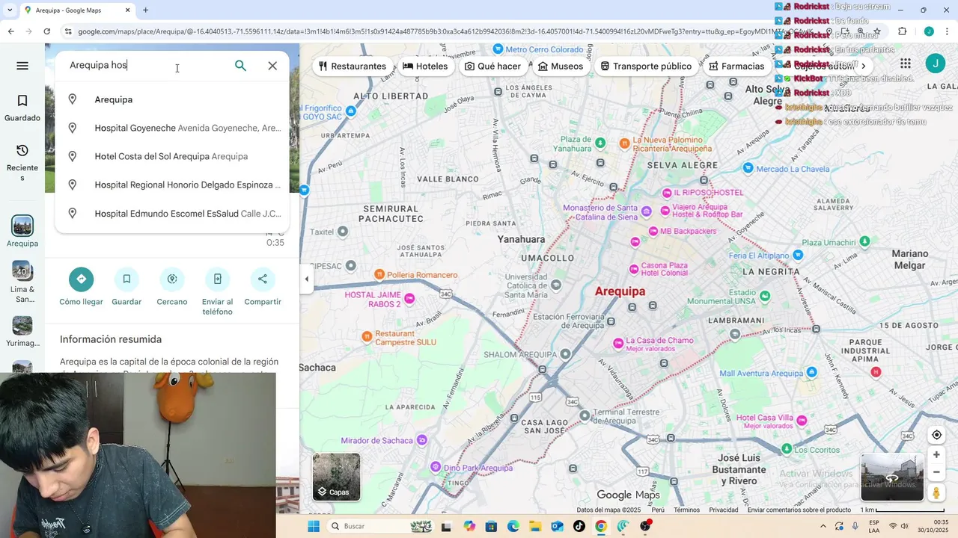Click the La Casa de Chamo marker
The height and width of the screenshot is (538, 958).
pyautogui.click(x=618, y=344)
